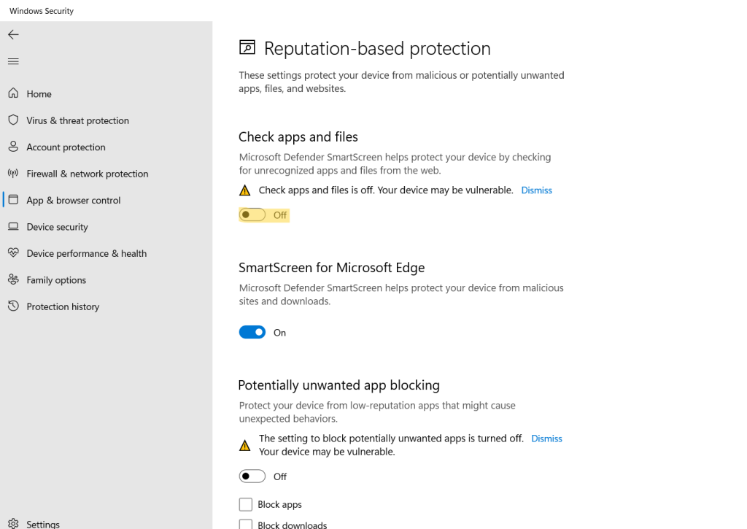The width and height of the screenshot is (747, 529).
Task: Click the Account protection person icon
Action: 13,147
